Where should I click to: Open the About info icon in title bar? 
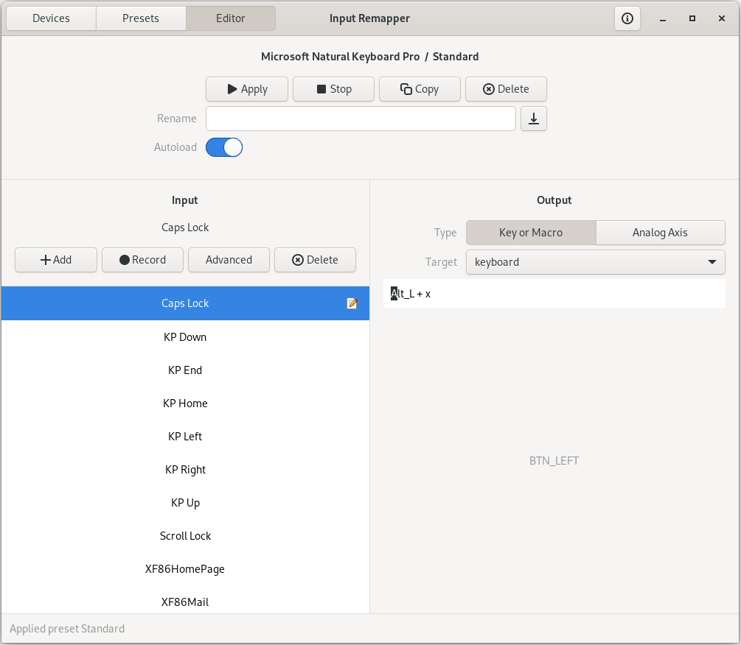[627, 18]
